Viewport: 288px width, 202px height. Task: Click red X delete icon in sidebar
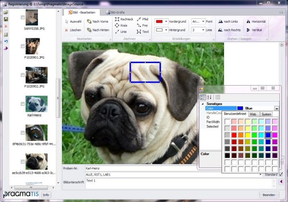(6, 26)
